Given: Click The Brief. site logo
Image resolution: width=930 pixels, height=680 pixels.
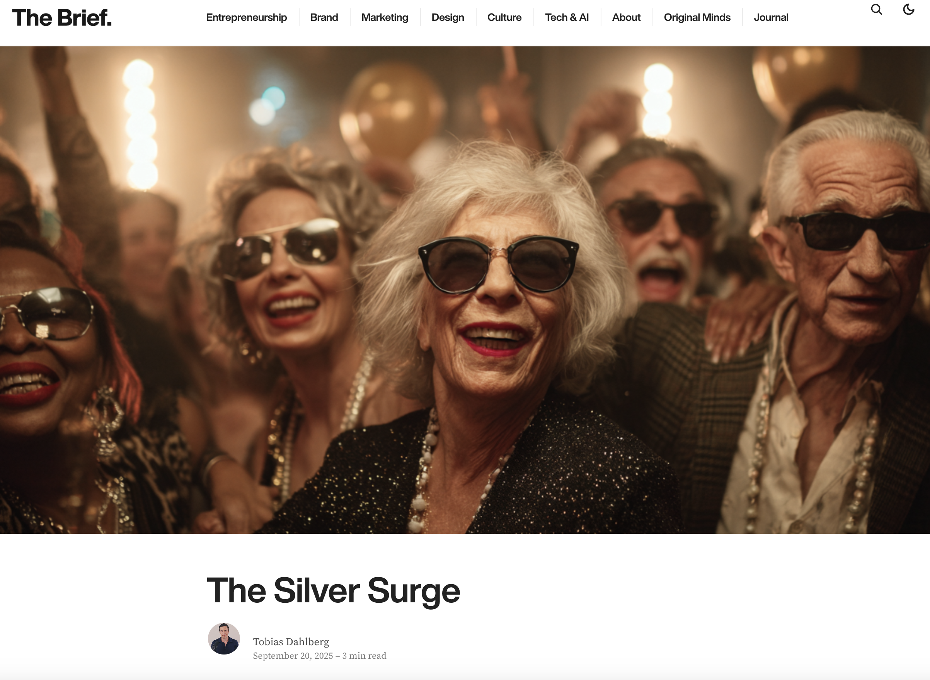Looking at the screenshot, I should coord(62,18).
